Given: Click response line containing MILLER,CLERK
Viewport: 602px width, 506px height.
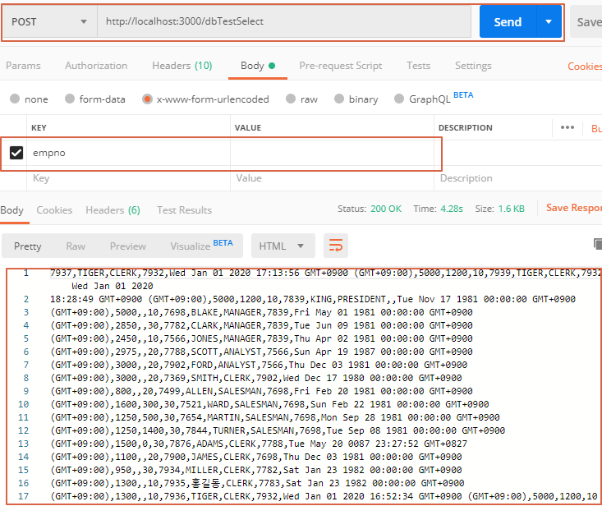Looking at the screenshot, I should pyautogui.click(x=256, y=470).
